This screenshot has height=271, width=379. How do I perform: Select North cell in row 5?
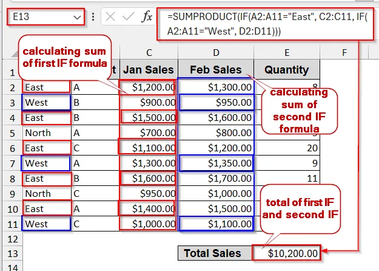coord(47,132)
